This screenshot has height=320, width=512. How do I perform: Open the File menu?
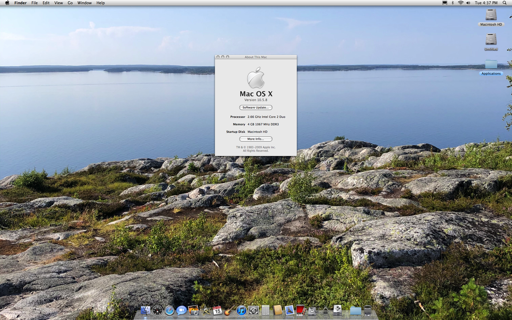[34, 3]
